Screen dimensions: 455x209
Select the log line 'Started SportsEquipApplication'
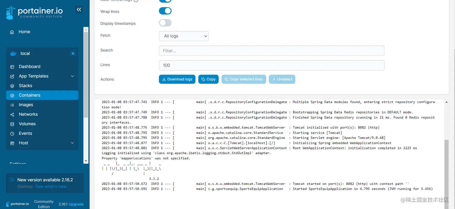(x=267, y=189)
